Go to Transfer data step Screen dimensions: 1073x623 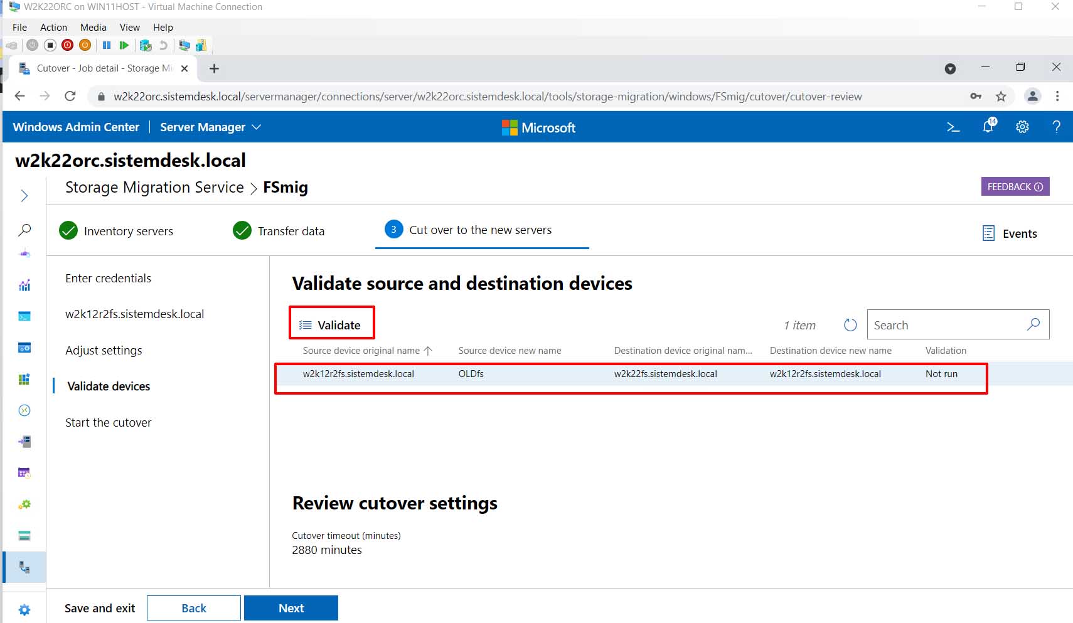coord(279,231)
